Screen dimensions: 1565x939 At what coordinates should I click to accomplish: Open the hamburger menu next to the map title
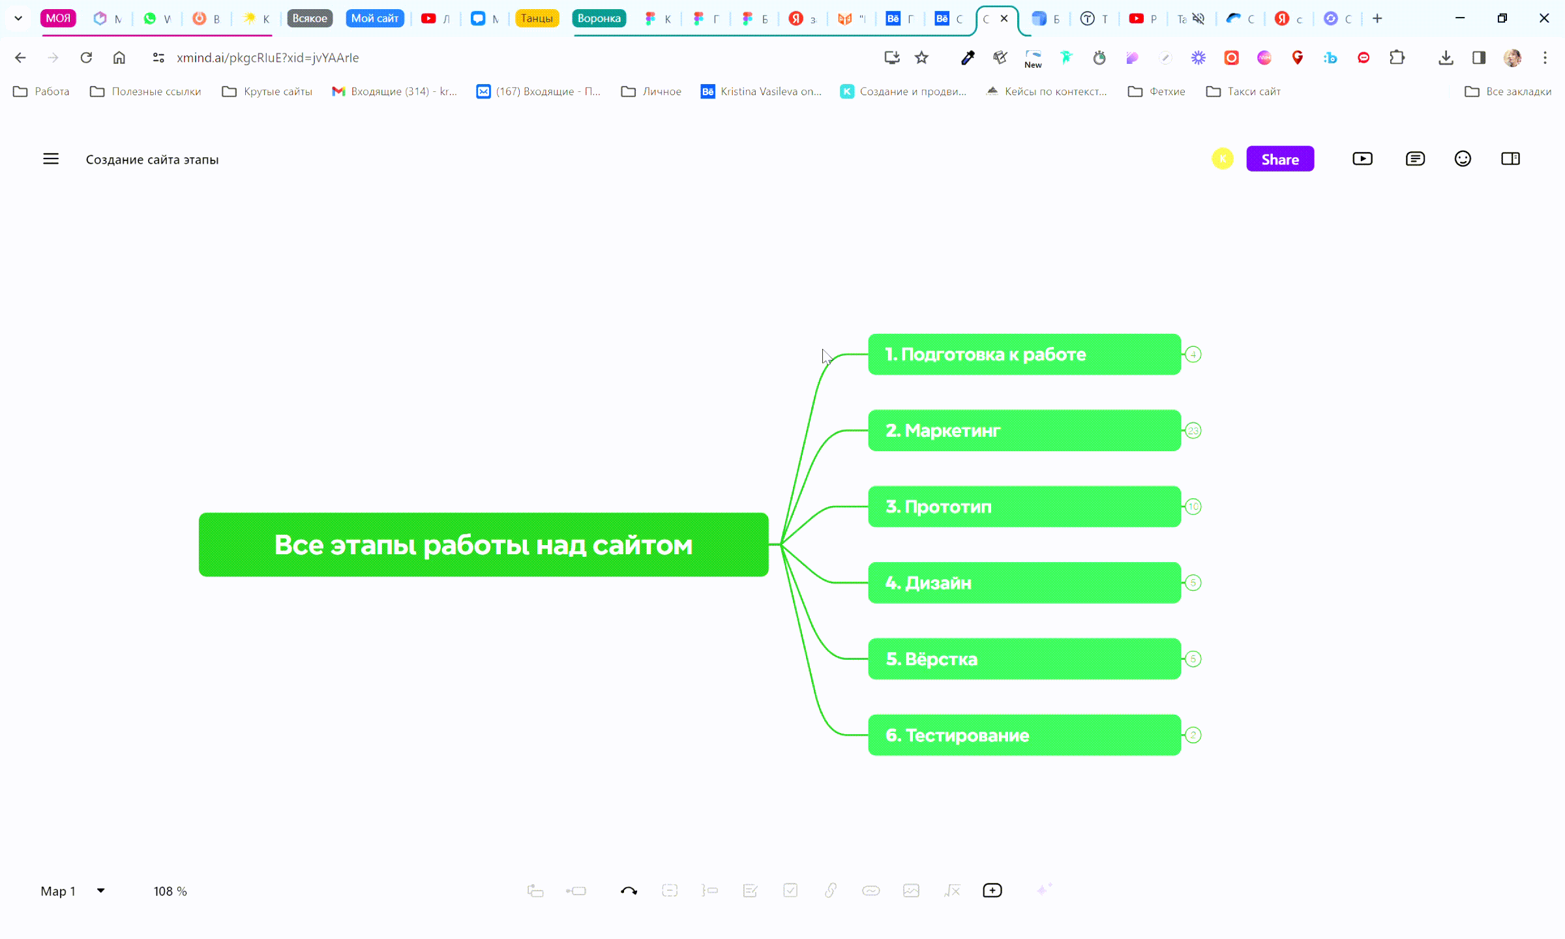pyautogui.click(x=51, y=159)
